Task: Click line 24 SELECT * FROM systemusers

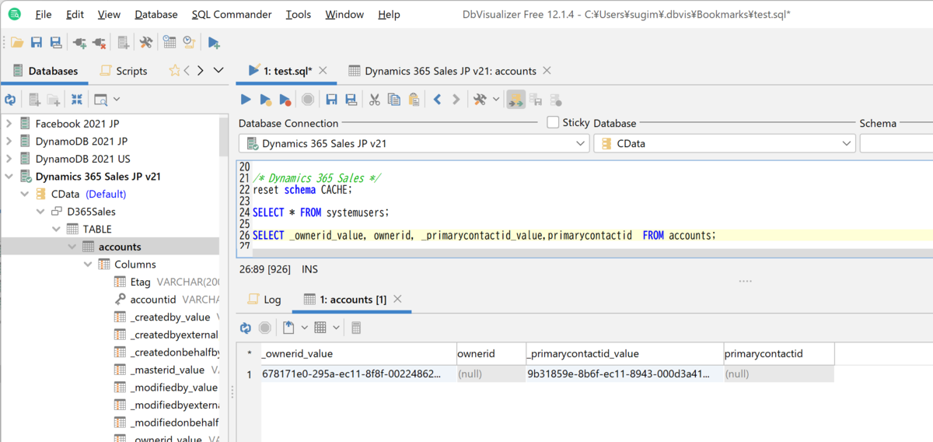Action: [320, 212]
